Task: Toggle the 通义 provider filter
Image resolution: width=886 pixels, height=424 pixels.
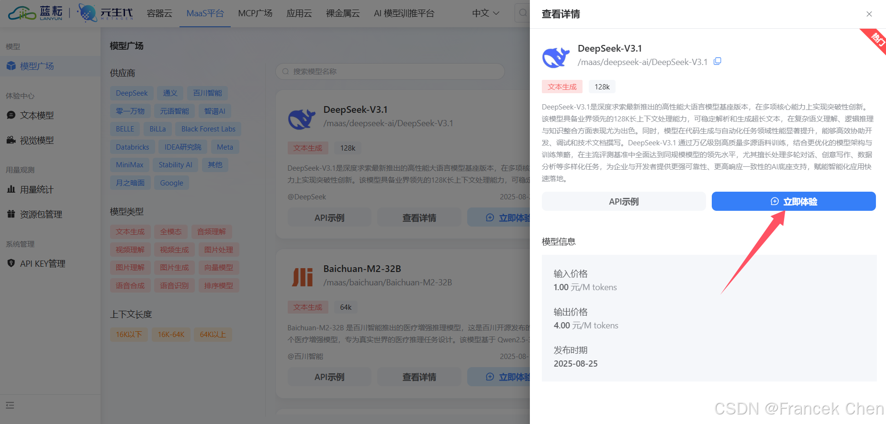Action: [170, 93]
